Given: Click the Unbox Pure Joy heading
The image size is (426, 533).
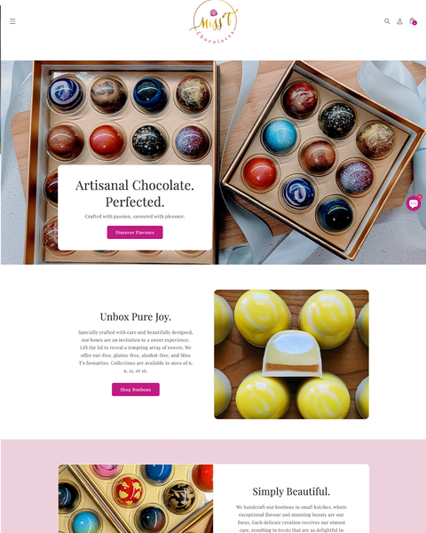Looking at the screenshot, I should pos(136,317).
